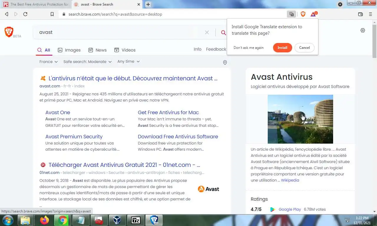Click the search magnifier button
This screenshot has height=226, width=377.
224,32
